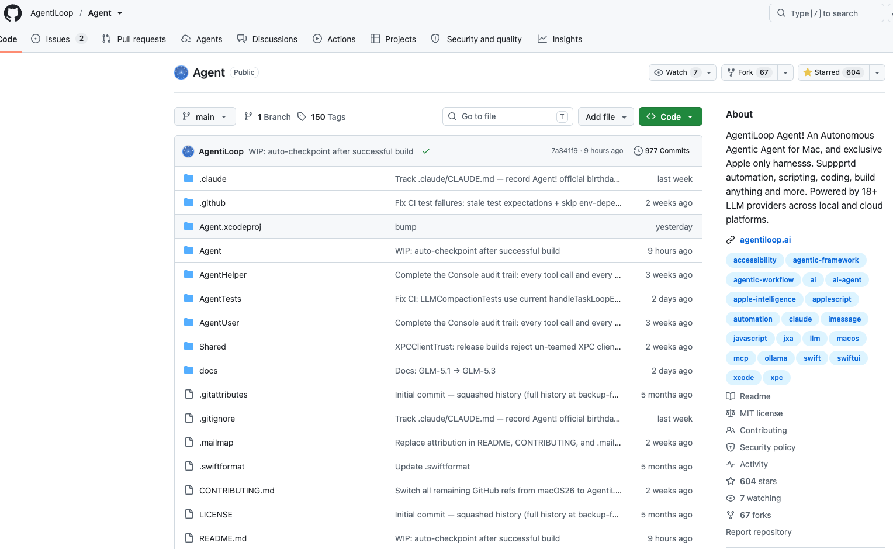Open the Agents tab

pyautogui.click(x=202, y=39)
